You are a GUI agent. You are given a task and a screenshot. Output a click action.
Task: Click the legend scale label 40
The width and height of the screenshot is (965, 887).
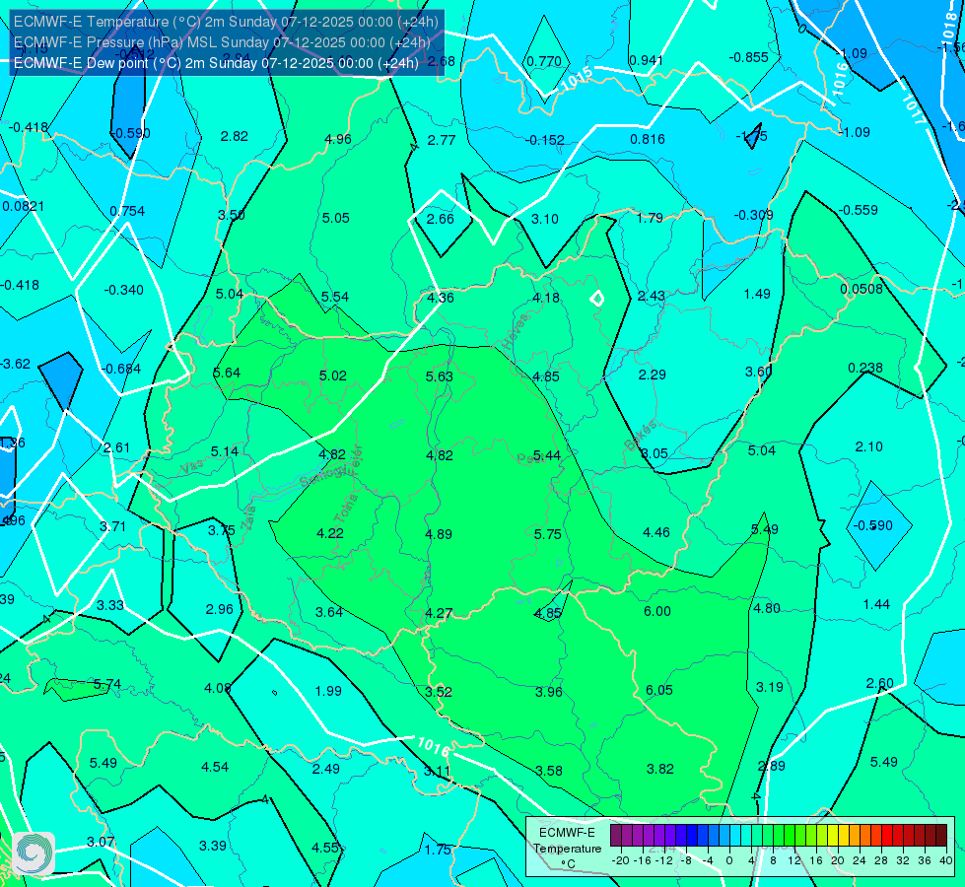coord(946,860)
